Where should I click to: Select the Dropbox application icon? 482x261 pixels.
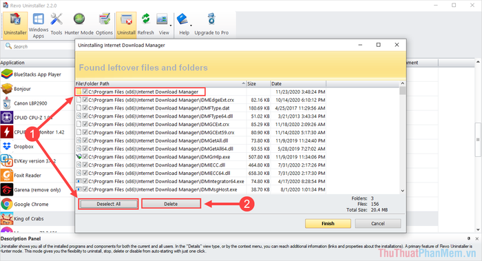pos(7,146)
